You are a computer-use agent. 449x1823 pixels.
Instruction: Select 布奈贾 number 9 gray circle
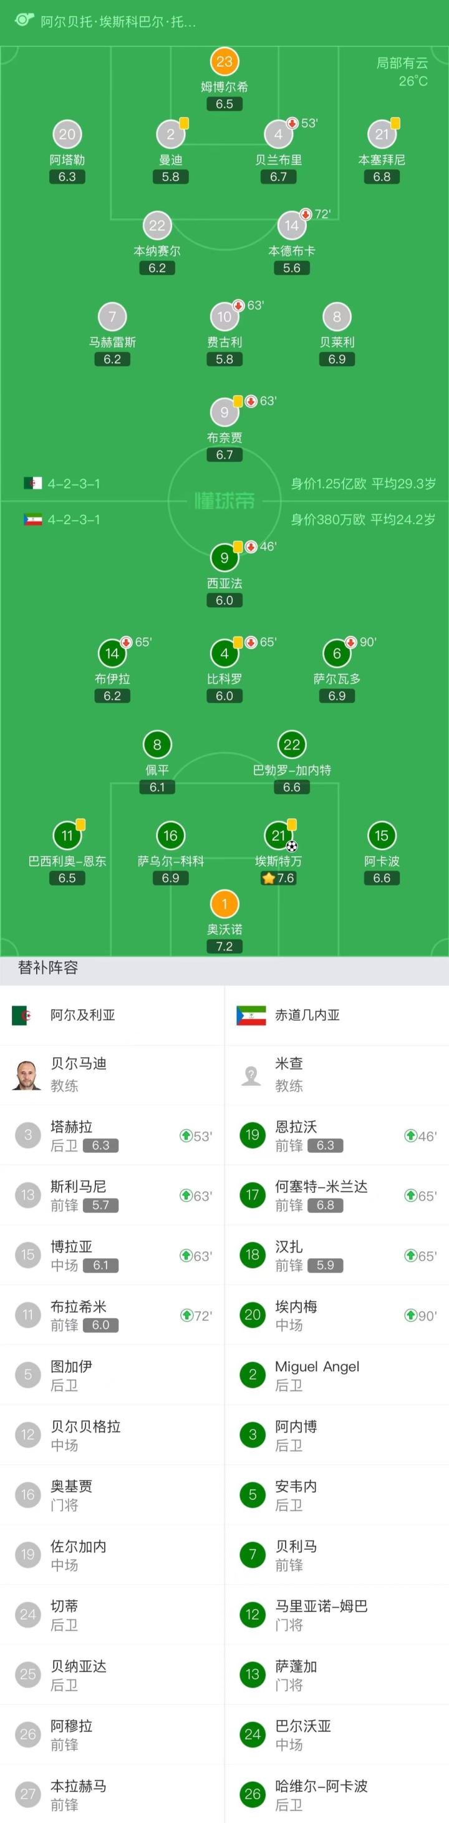pos(224,412)
